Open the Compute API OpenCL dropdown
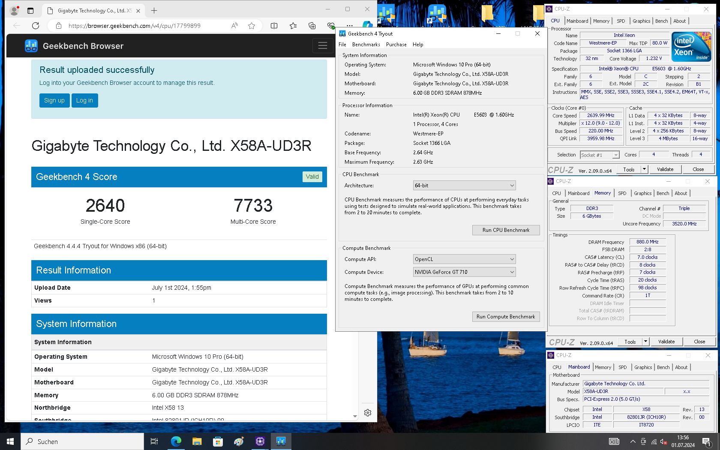This screenshot has width=720, height=450. tap(464, 259)
